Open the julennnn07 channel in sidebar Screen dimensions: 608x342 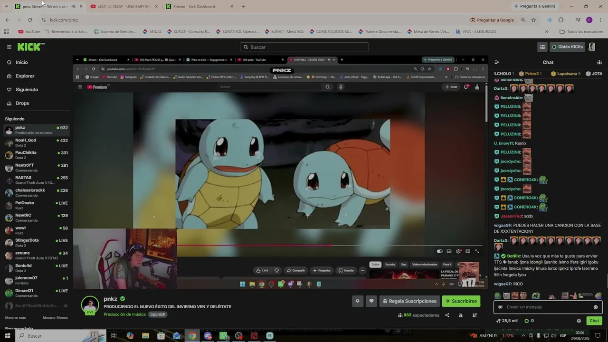pyautogui.click(x=36, y=280)
